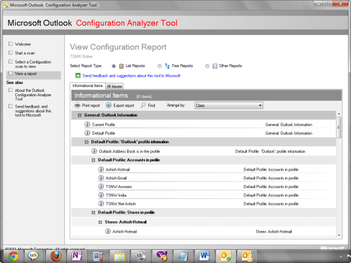Select the Current Profile row text

point(103,125)
